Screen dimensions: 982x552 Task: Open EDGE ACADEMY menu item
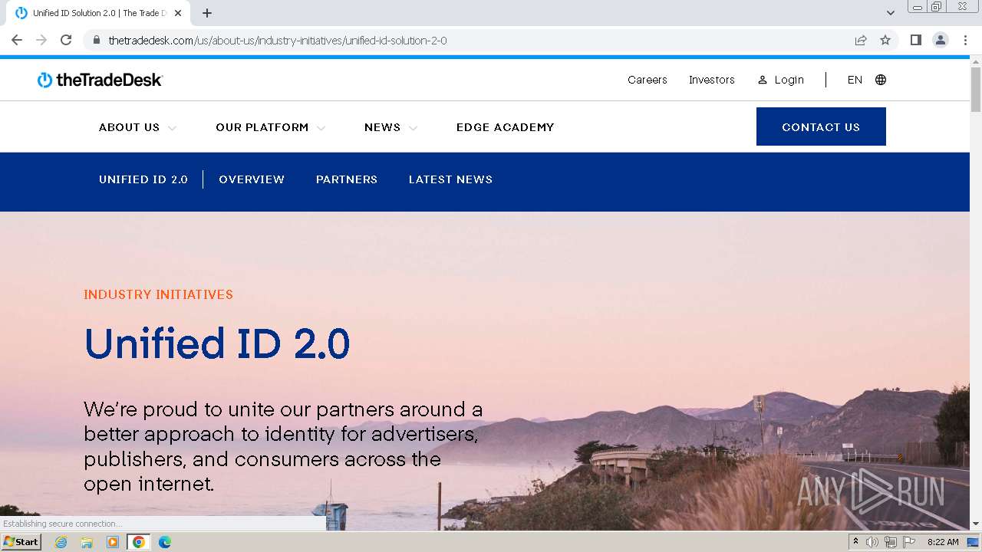[x=505, y=127]
